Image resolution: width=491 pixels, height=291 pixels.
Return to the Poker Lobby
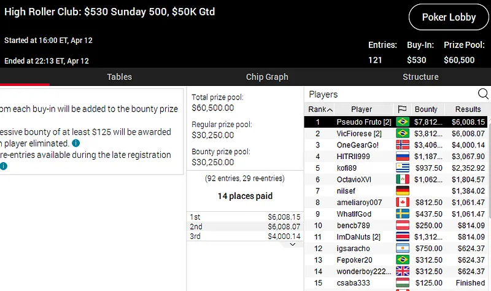(x=449, y=17)
